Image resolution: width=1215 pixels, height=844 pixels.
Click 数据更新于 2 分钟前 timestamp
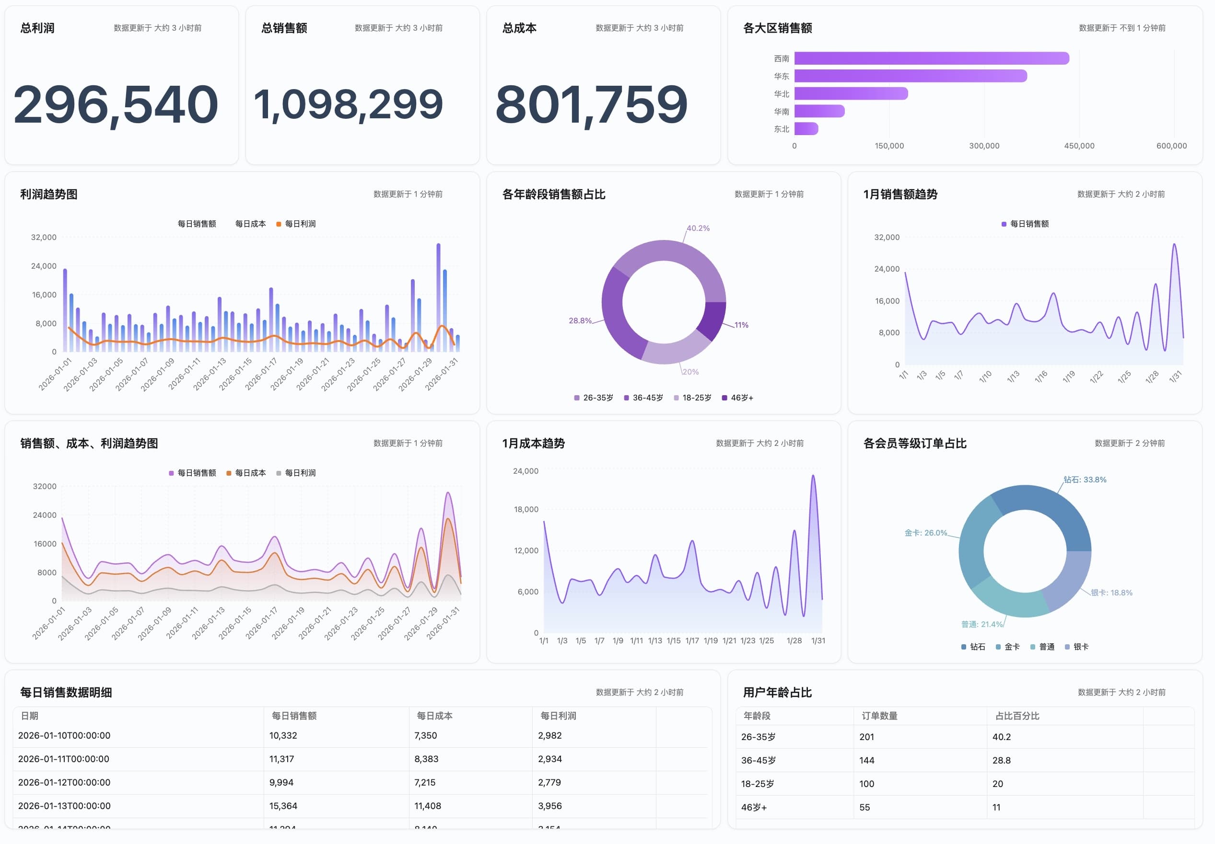[1129, 443]
